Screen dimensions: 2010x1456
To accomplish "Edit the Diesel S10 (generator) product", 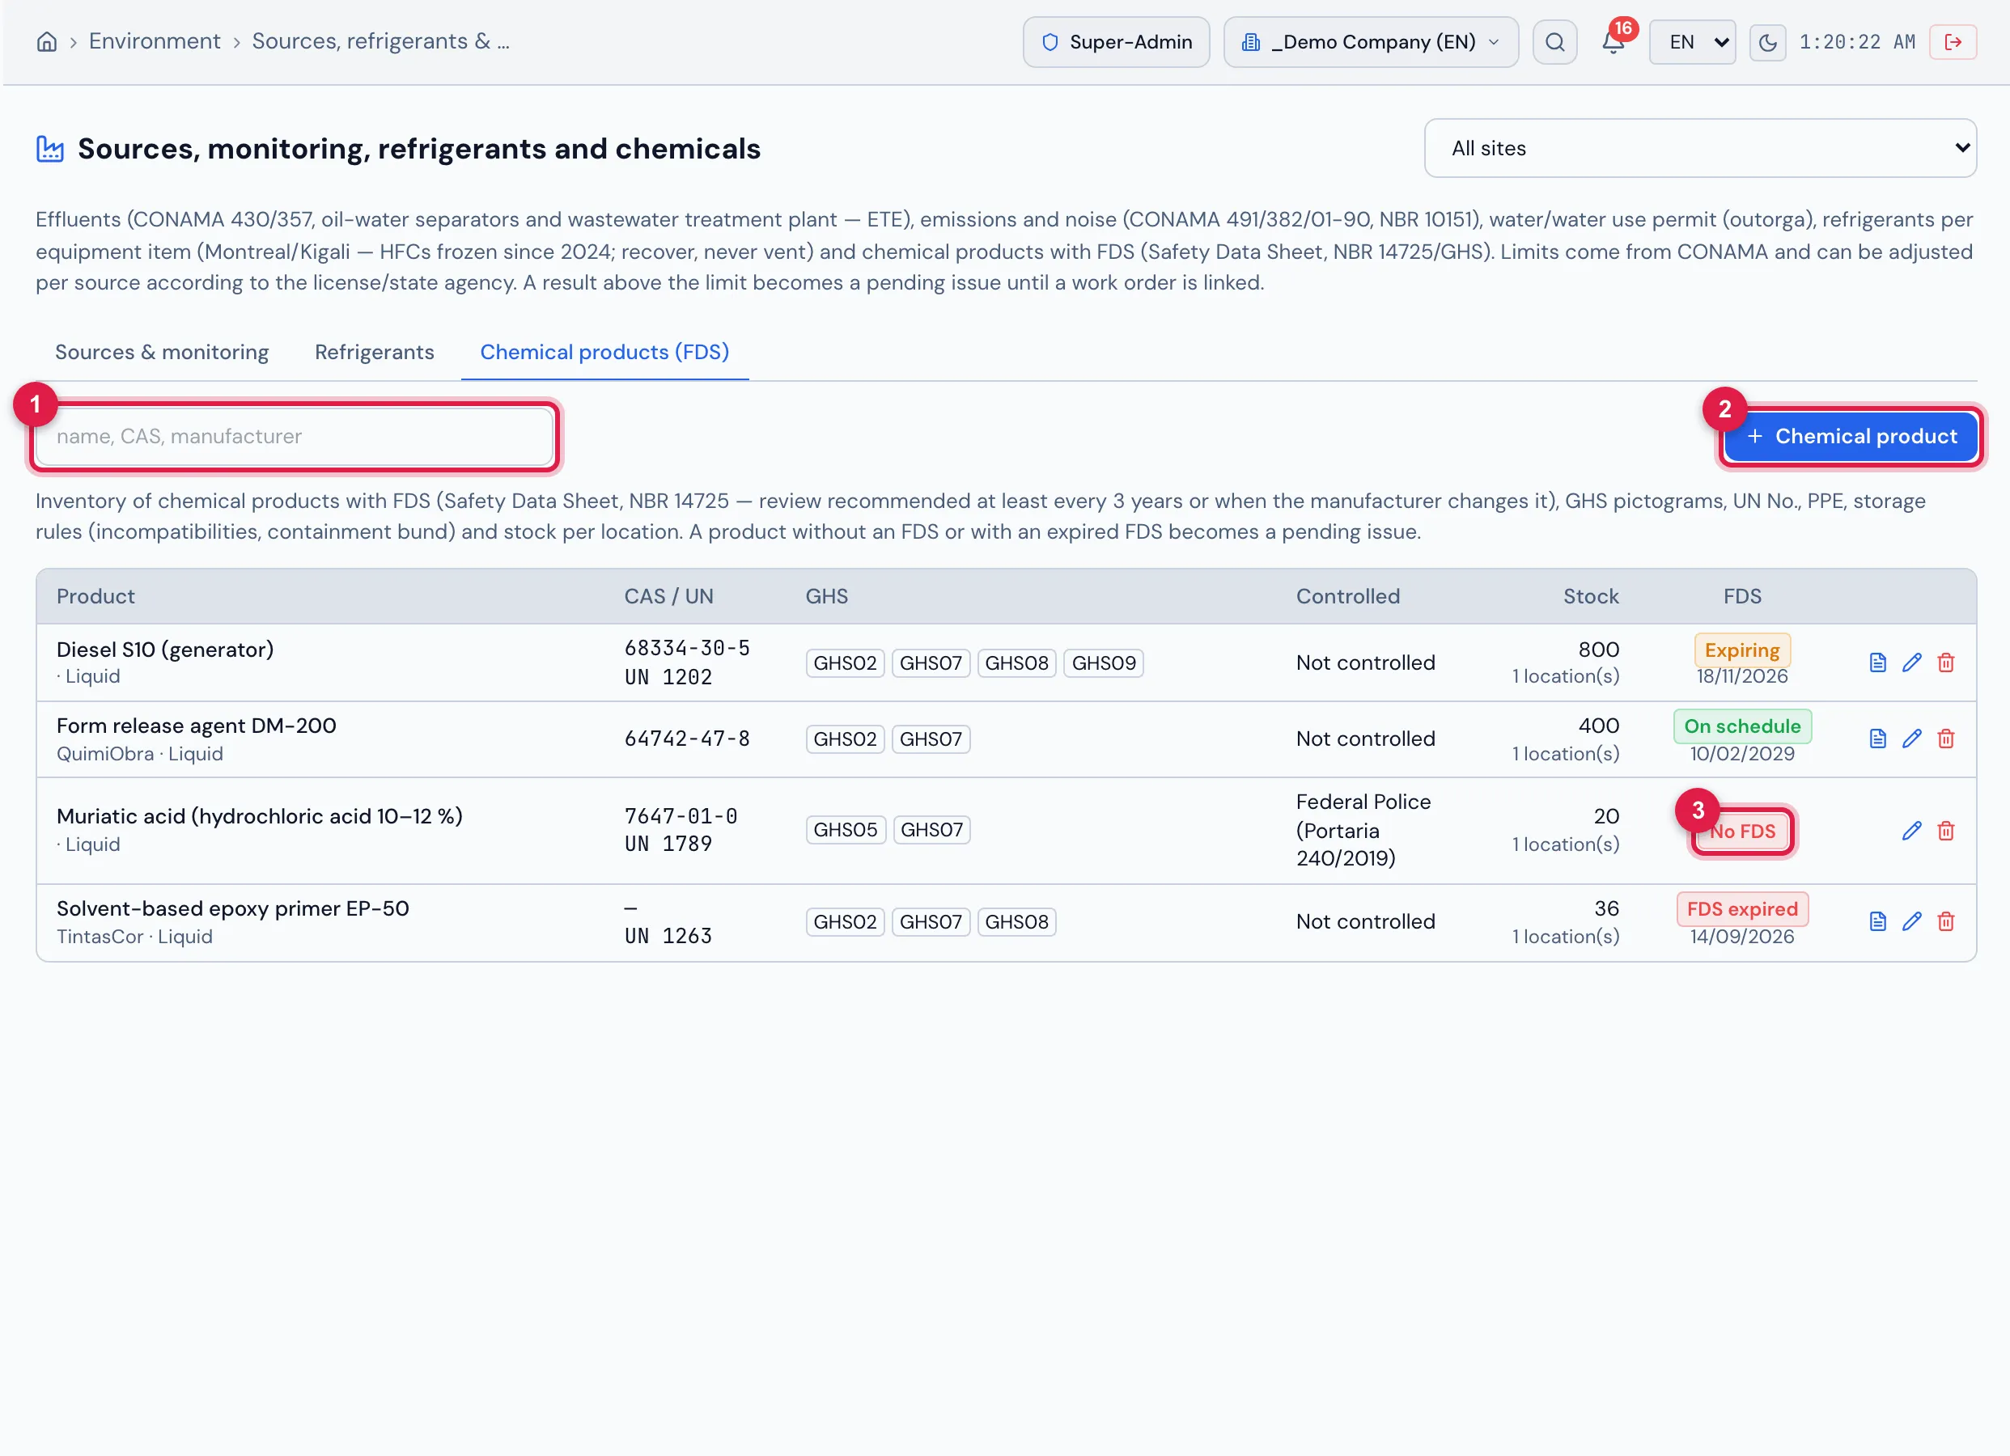I will coord(1911,662).
